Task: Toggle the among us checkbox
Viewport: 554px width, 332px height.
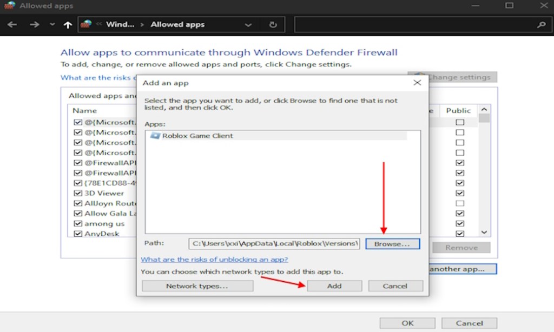Action: [x=77, y=223]
